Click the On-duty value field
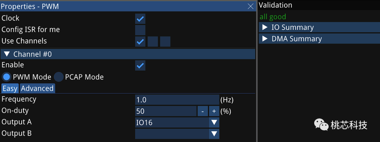This screenshot has width=380, height=142. (166, 111)
